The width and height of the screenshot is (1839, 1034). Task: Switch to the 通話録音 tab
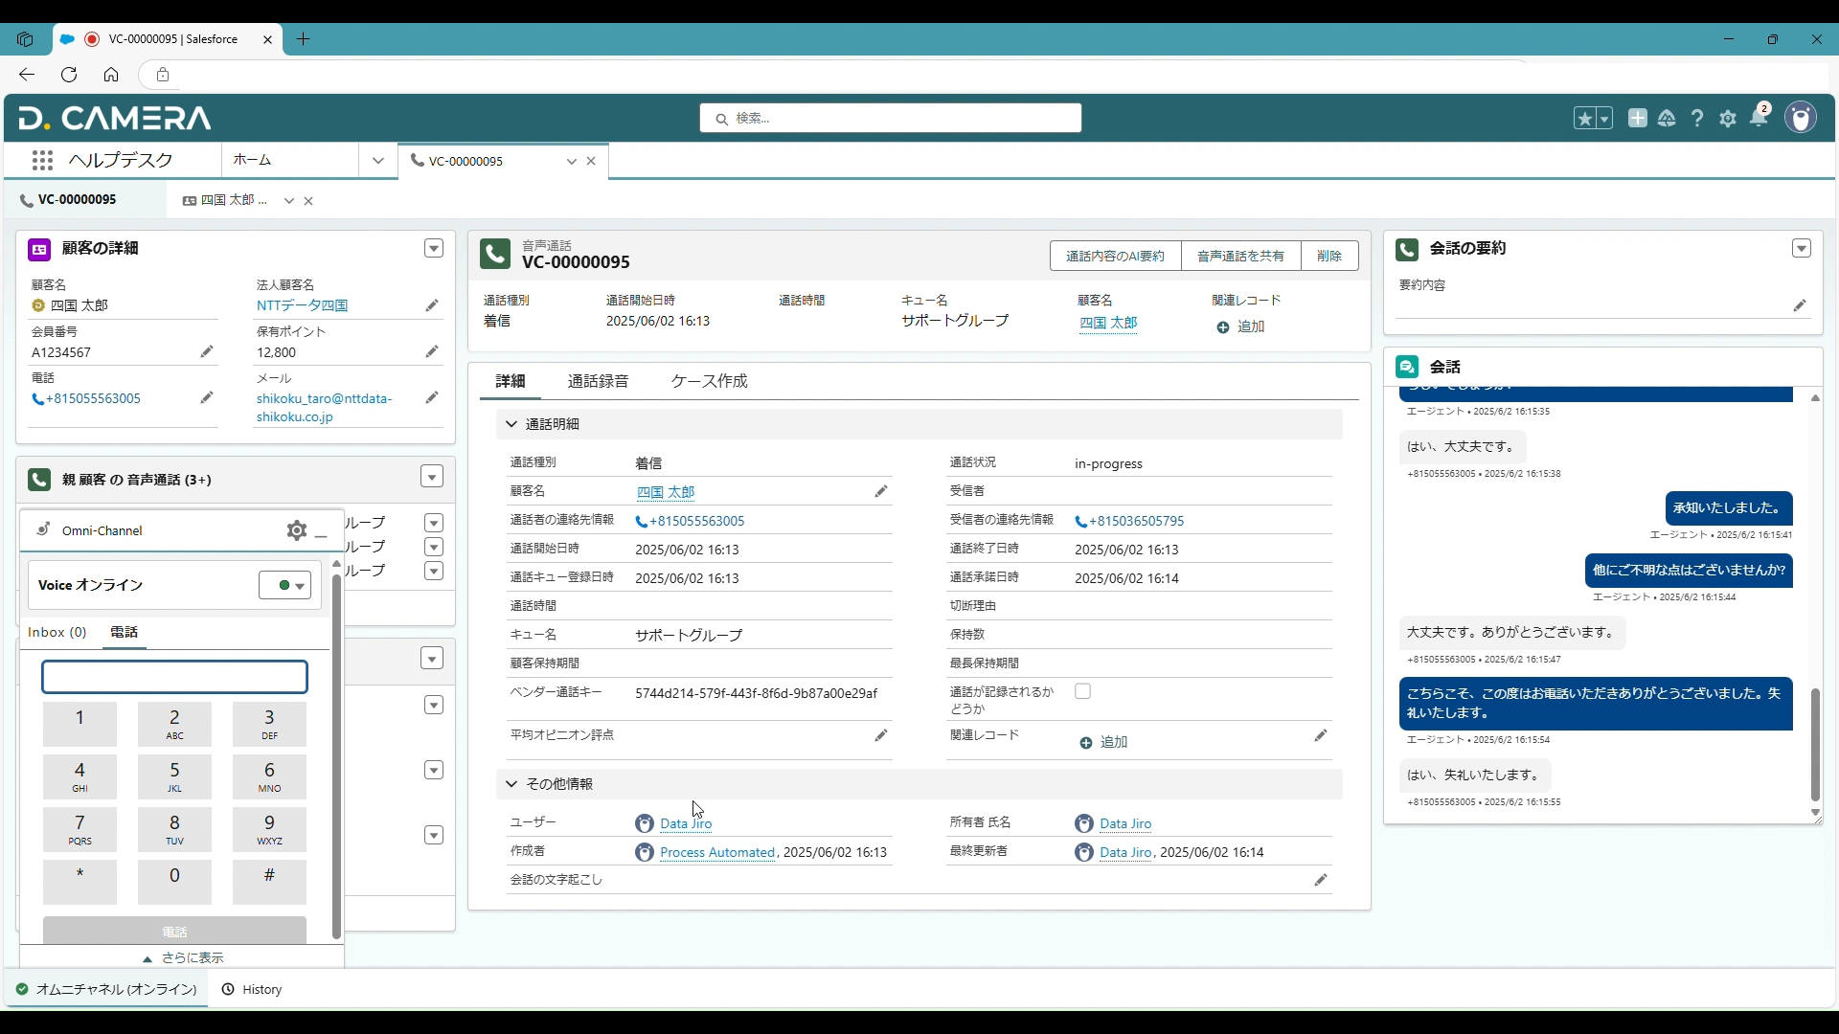(598, 380)
